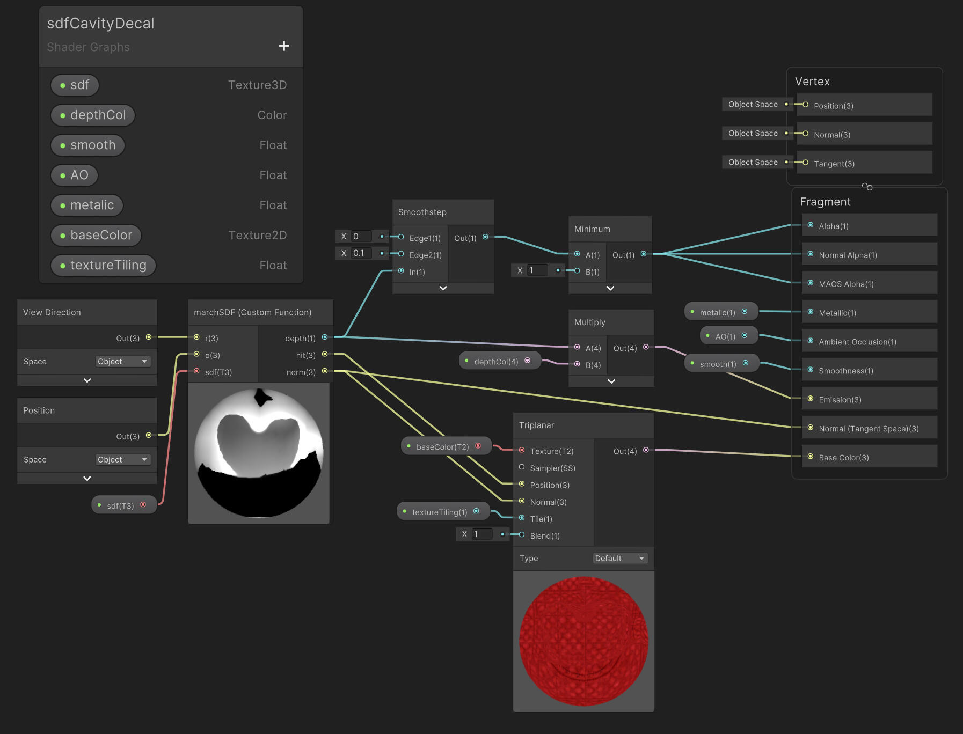The image size is (963, 734).
Task: Click the baseColor(T2) property node
Action: point(443,446)
